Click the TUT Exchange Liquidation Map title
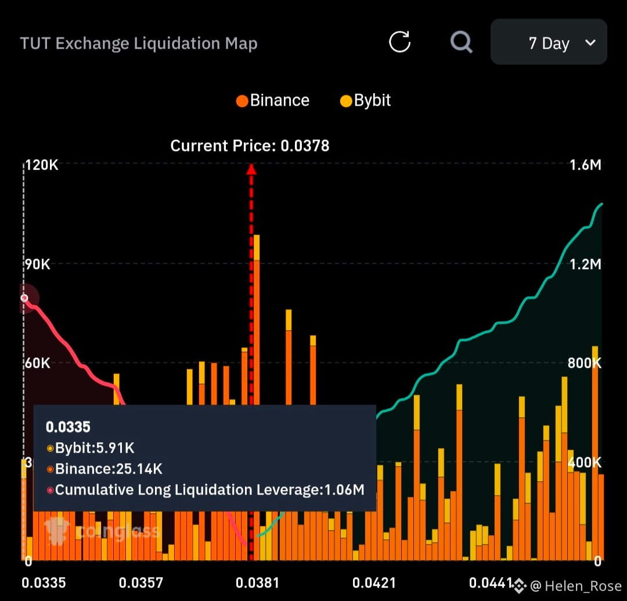 click(139, 43)
